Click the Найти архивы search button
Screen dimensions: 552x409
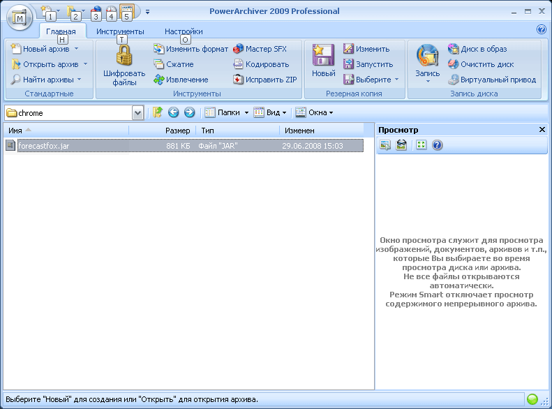[43, 80]
